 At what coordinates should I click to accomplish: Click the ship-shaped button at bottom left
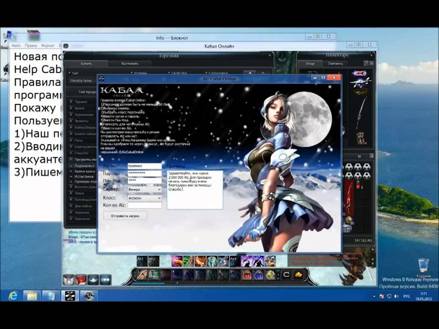click(93, 280)
